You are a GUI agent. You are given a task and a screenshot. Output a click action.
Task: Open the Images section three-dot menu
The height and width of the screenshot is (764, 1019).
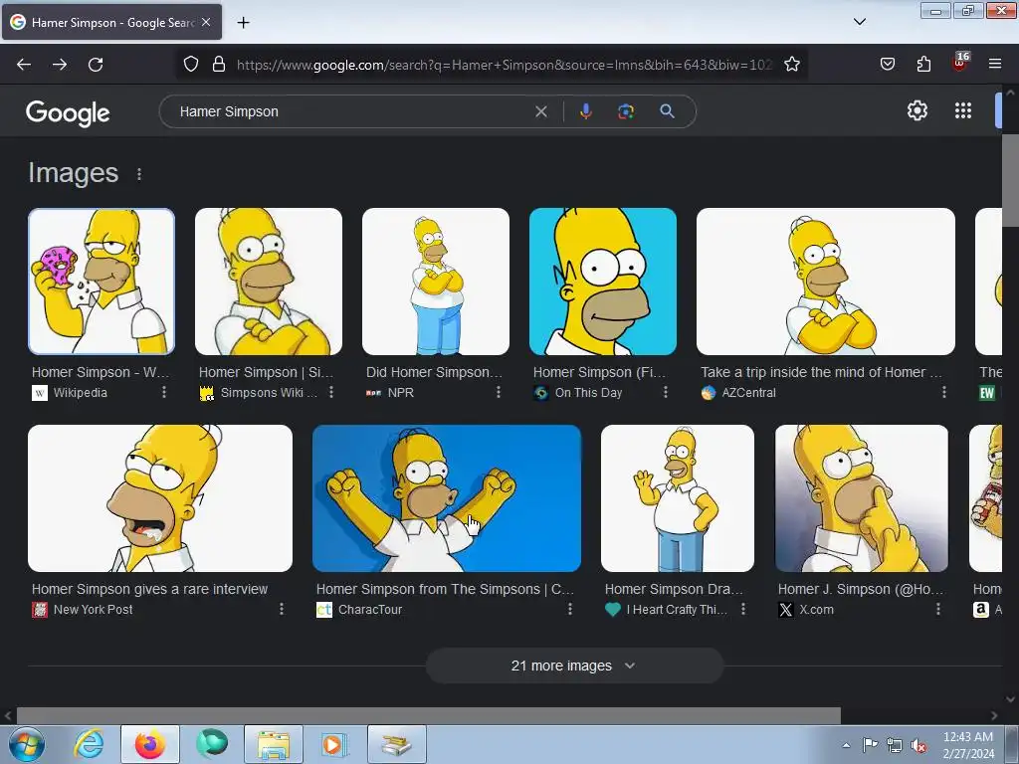[139, 174]
